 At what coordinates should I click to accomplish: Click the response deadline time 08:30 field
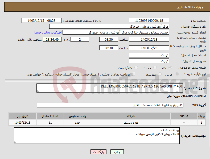click(x=109, y=39)
